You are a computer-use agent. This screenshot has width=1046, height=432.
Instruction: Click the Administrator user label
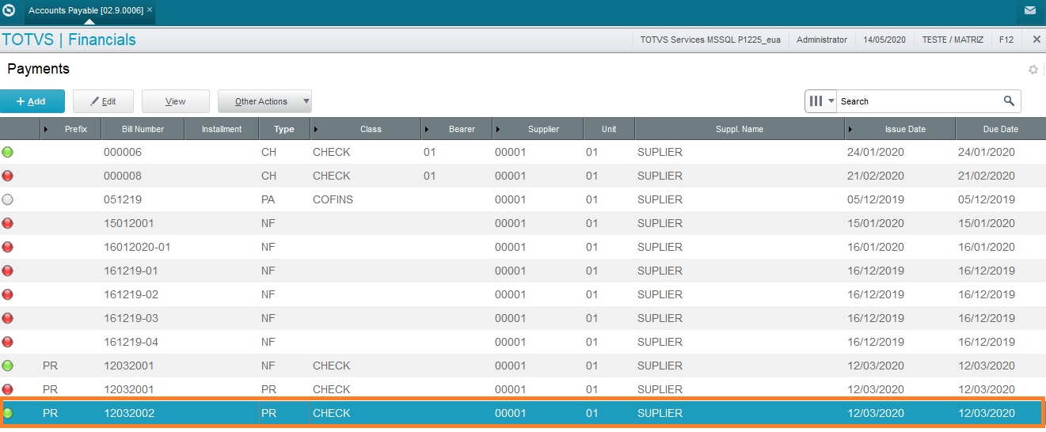coord(822,40)
